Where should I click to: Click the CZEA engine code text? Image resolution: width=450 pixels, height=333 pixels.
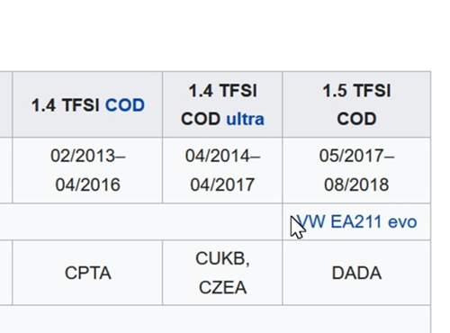[222, 287]
